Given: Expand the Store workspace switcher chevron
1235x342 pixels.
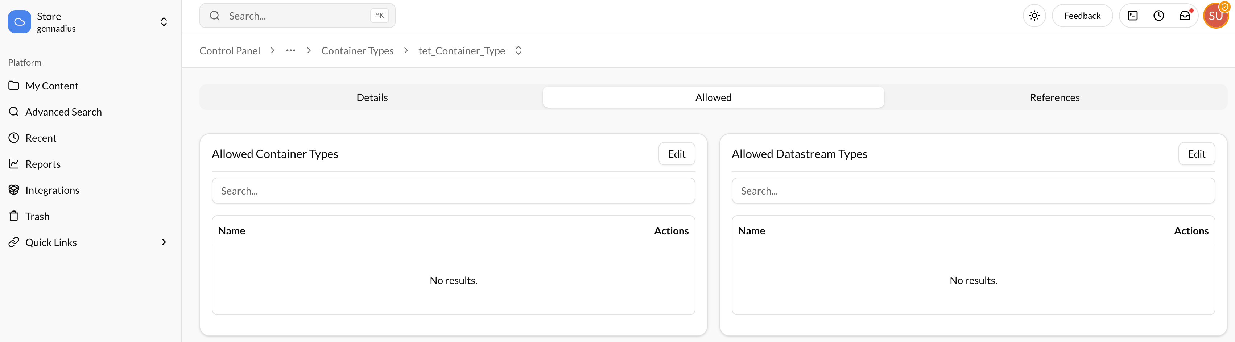Looking at the screenshot, I should pos(164,21).
